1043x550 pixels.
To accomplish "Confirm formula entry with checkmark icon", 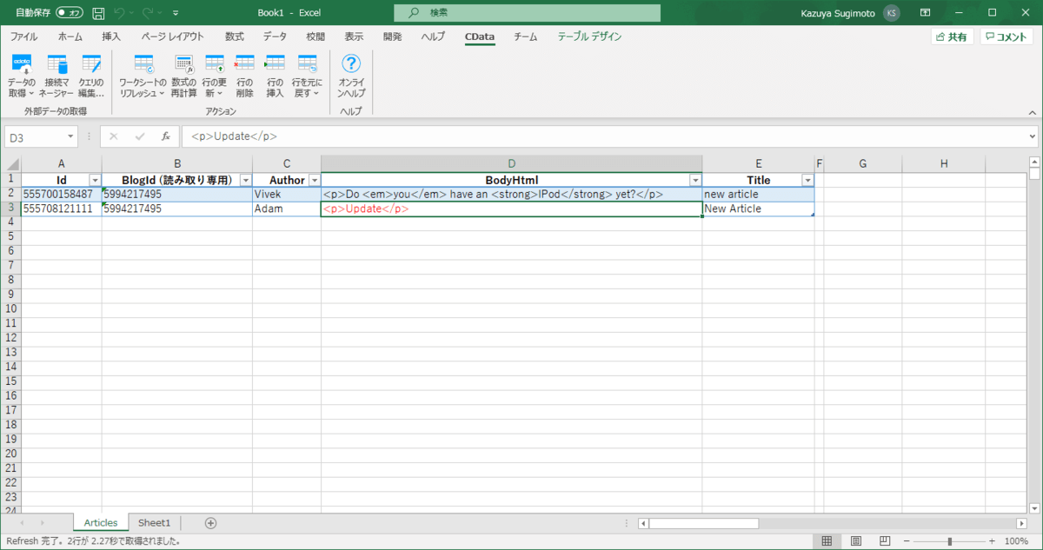I will (139, 136).
